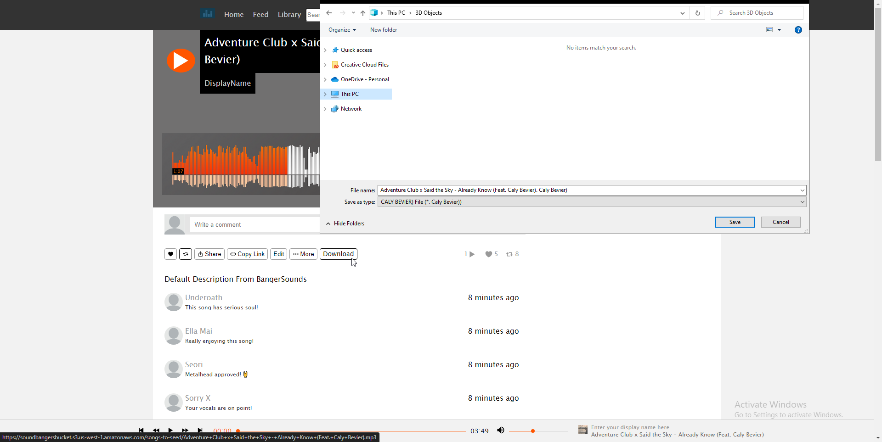The width and height of the screenshot is (882, 442).
Task: Click the now-playing track thumbnail
Action: click(583, 430)
